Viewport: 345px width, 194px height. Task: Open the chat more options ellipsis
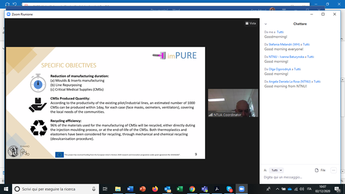click(x=334, y=170)
